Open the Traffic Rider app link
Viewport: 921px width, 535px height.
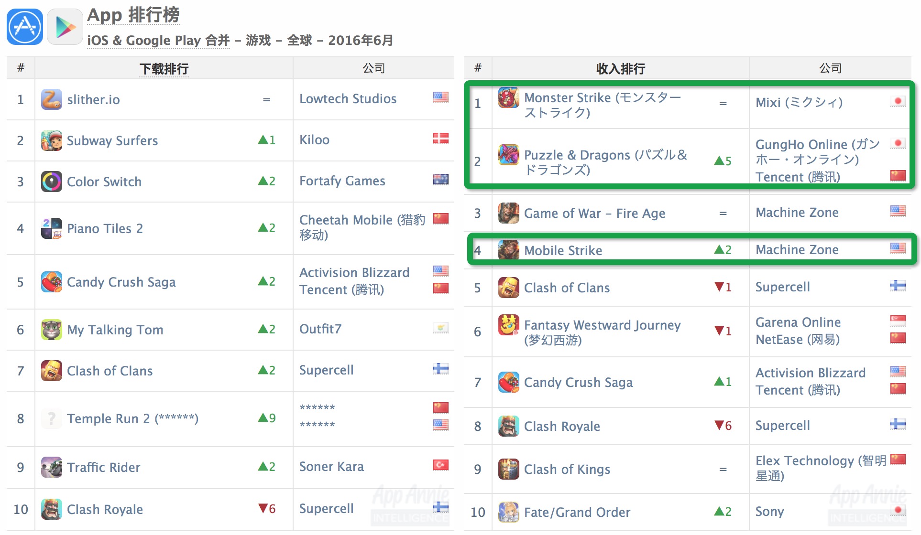click(x=104, y=467)
